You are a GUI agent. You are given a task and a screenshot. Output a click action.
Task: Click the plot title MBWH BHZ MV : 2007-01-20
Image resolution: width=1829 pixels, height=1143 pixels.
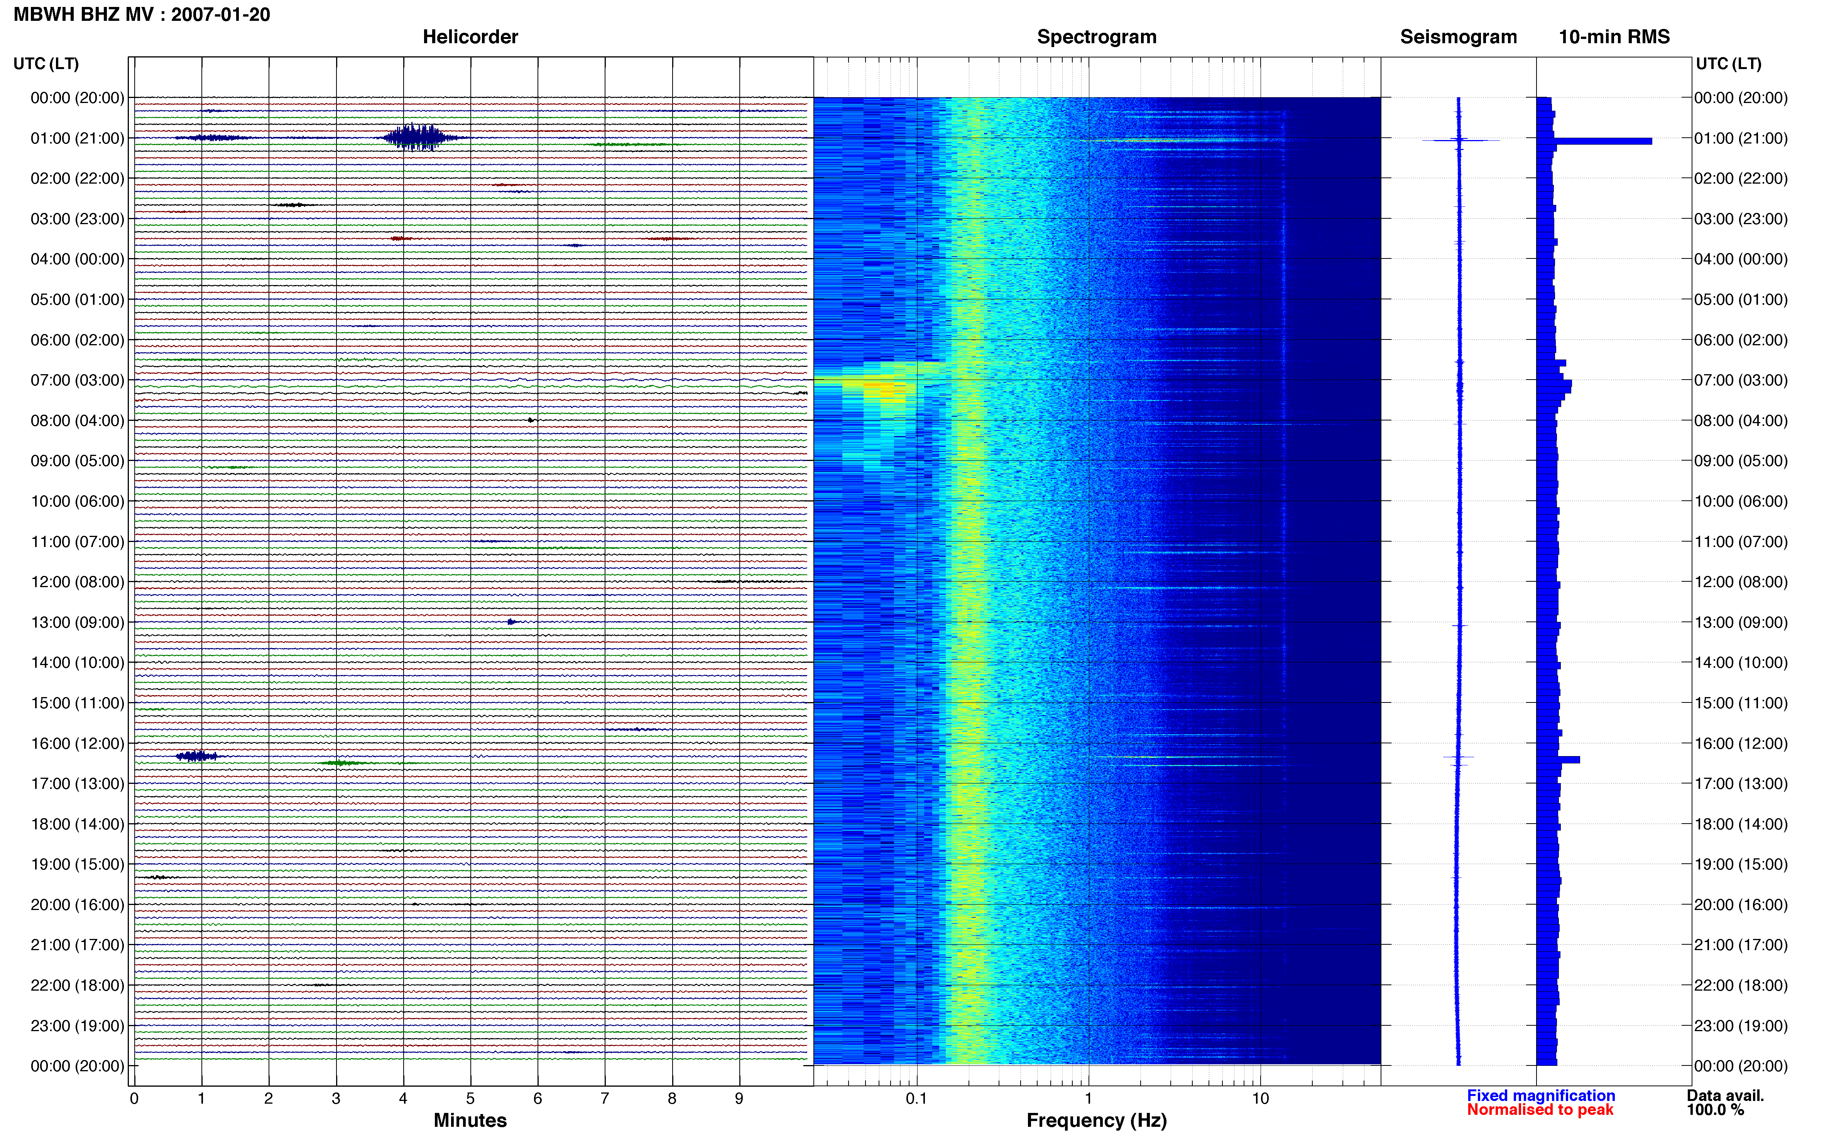click(x=142, y=14)
